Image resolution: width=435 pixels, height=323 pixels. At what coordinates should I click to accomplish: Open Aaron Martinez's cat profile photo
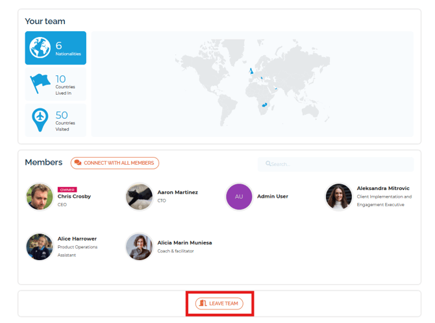coord(140,197)
